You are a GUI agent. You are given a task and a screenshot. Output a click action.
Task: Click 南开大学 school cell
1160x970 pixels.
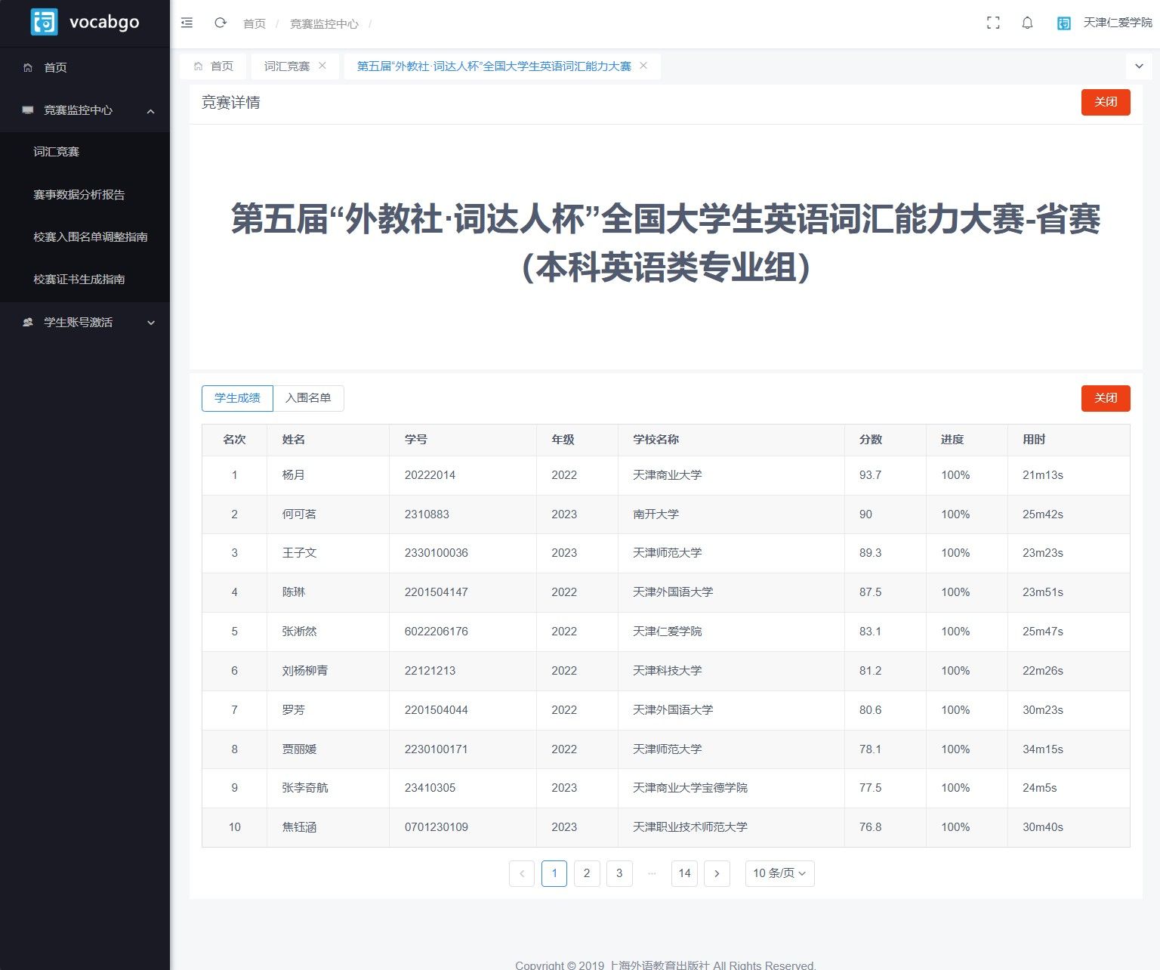point(656,514)
